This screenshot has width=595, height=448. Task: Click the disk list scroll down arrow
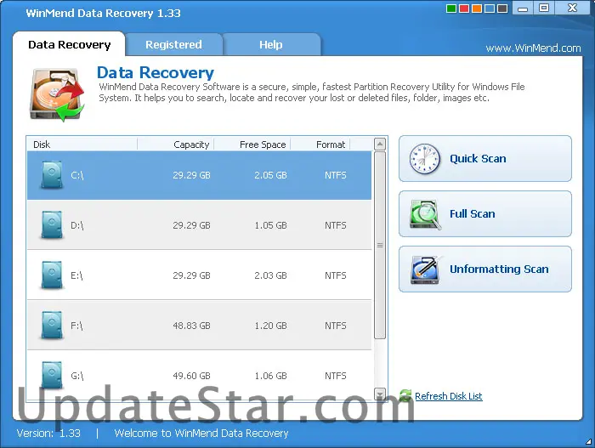(380, 394)
